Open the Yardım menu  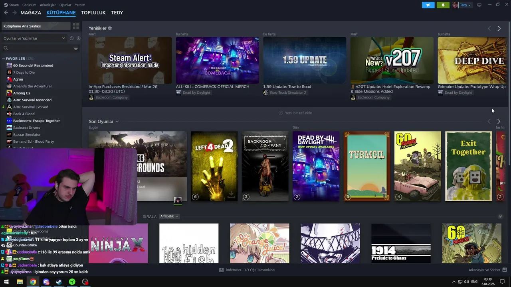80,5
